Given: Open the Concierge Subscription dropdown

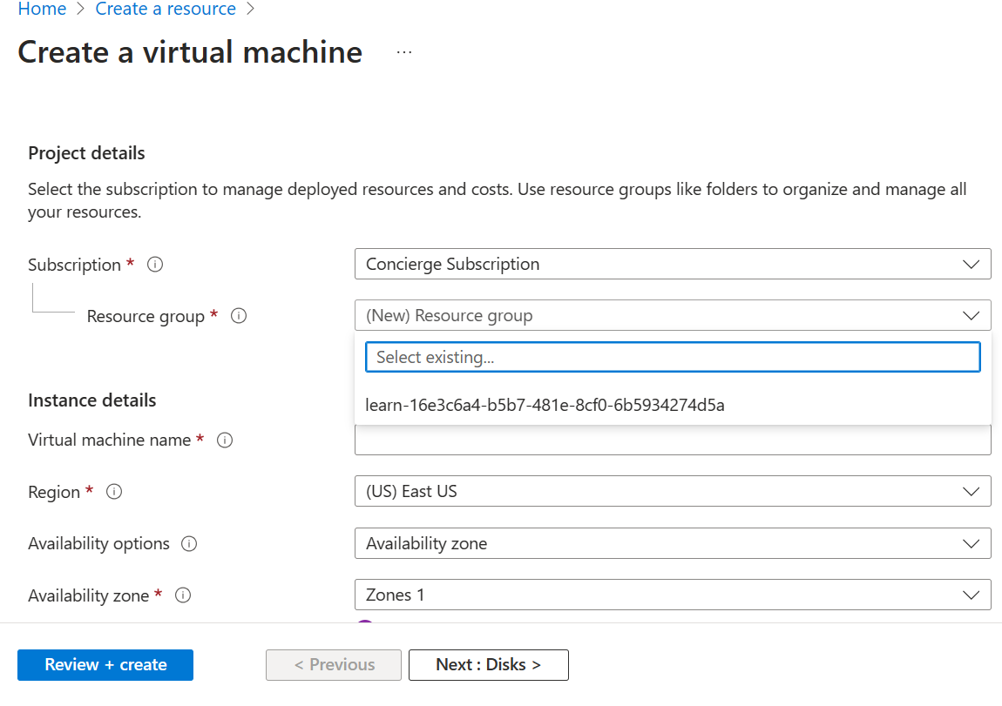Looking at the screenshot, I should [x=673, y=265].
